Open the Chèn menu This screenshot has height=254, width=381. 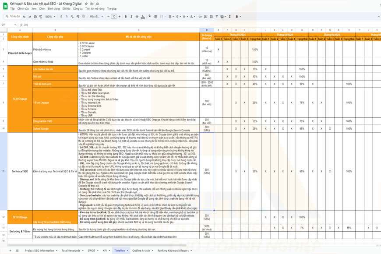pyautogui.click(x=42, y=8)
